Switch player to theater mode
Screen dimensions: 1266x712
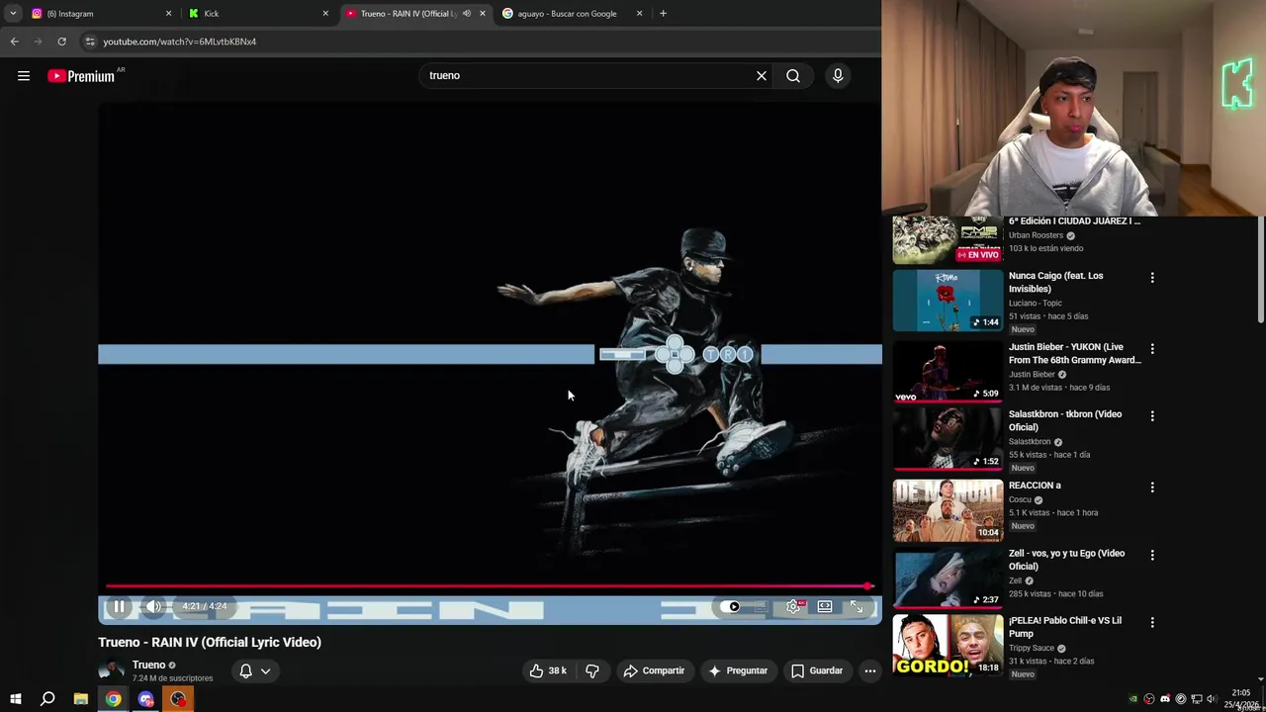point(825,606)
